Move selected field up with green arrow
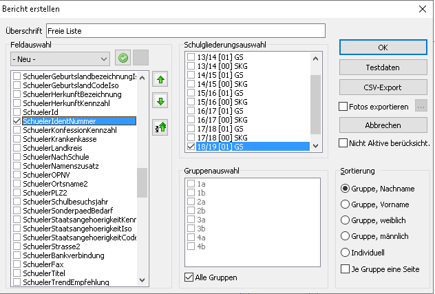The height and width of the screenshot is (294, 435). [160, 80]
